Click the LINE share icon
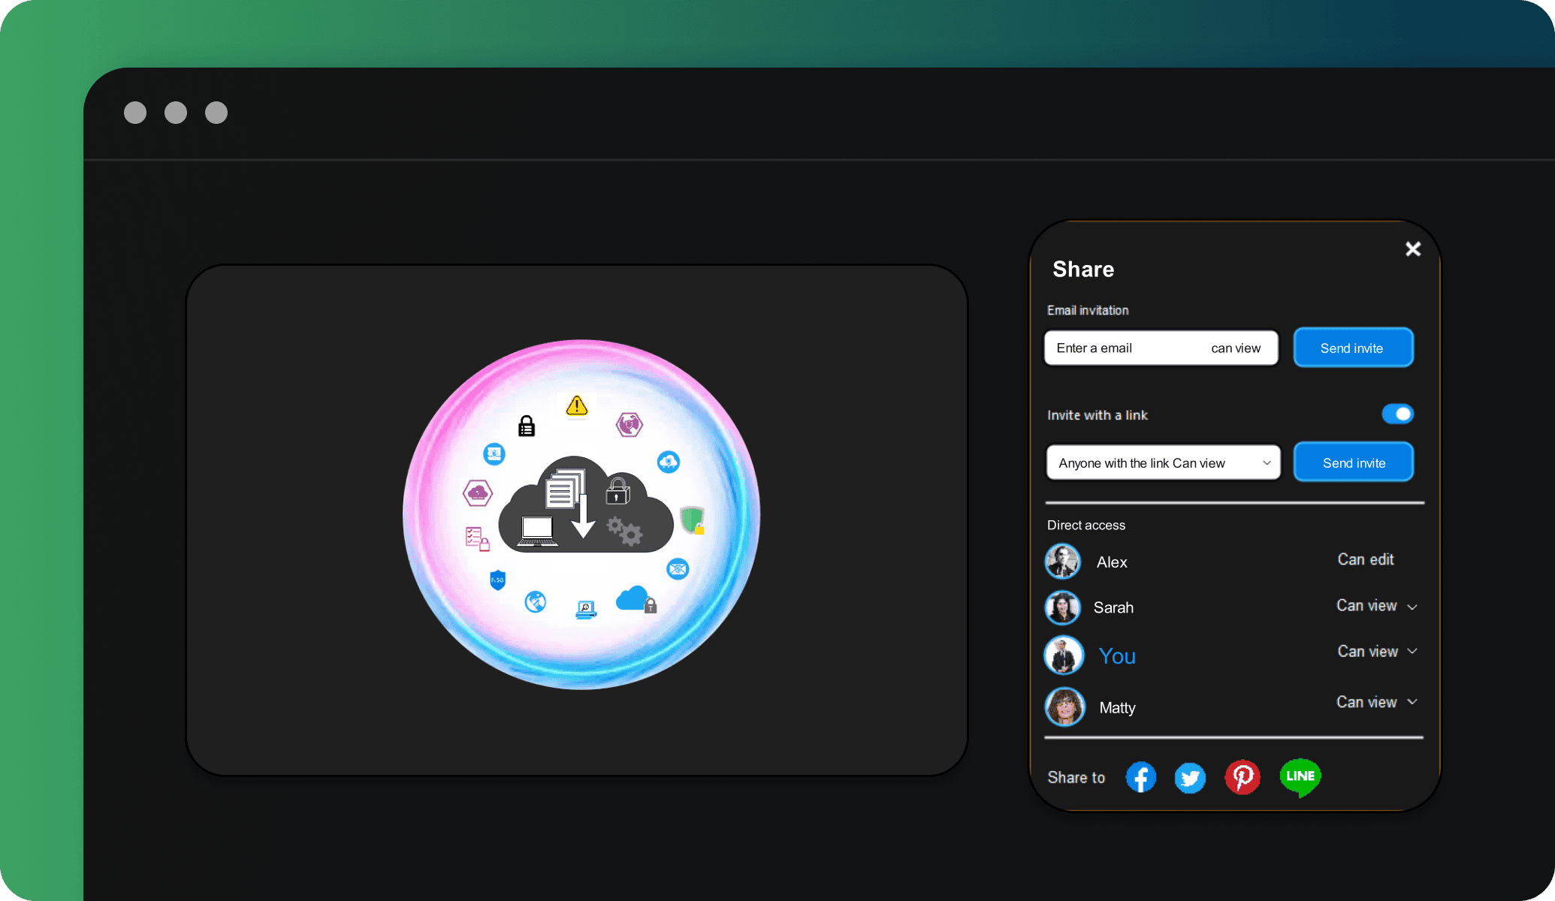This screenshot has width=1555, height=901. (1299, 774)
